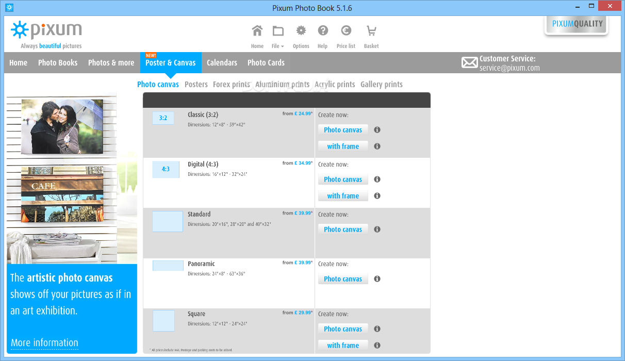625x361 pixels.
Task: Show info for Square with frame
Action: (x=377, y=346)
